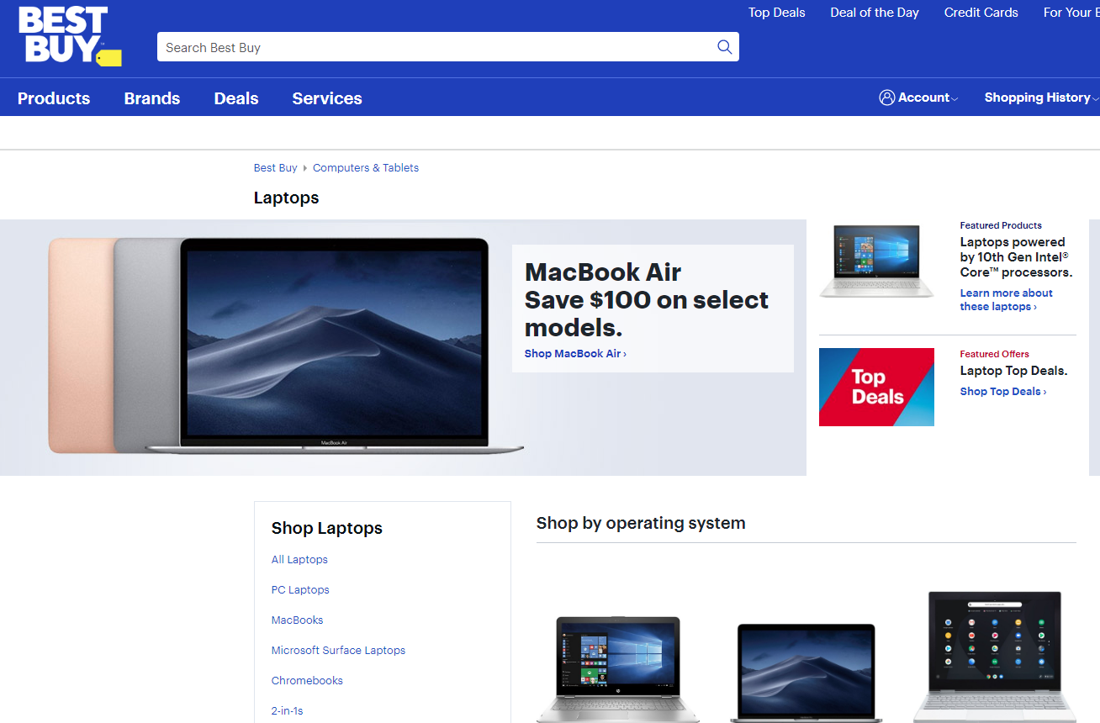Open Deal of the Day link
The width and height of the screenshot is (1100, 723).
click(x=875, y=13)
